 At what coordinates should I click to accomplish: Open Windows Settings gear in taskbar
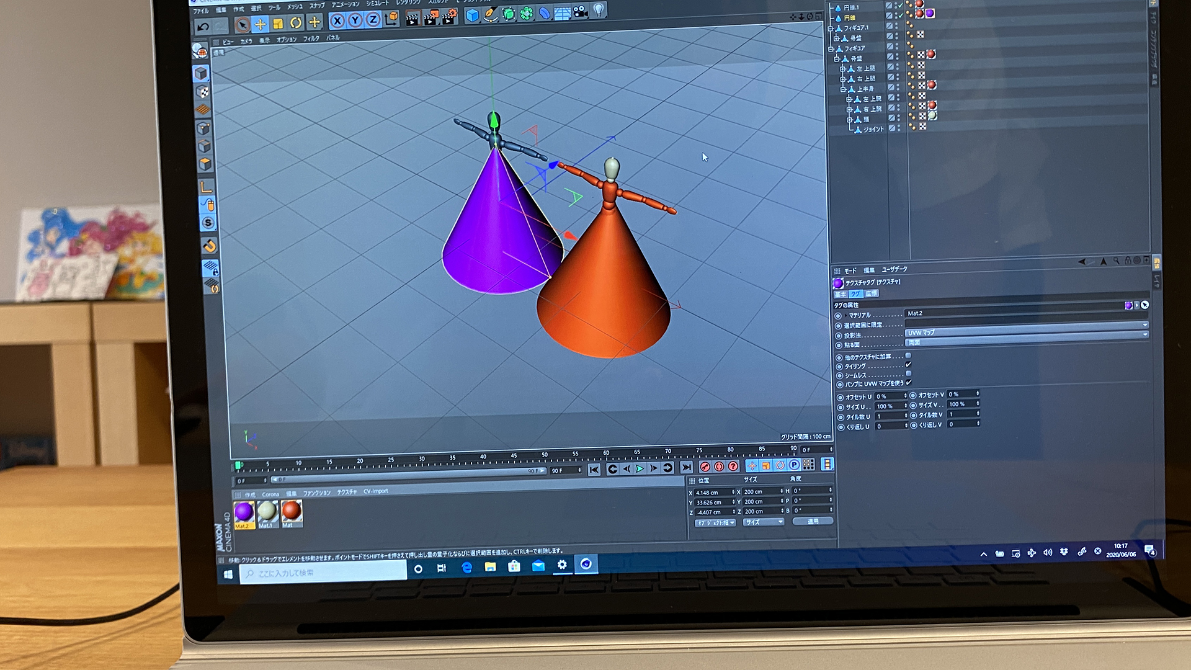click(562, 565)
